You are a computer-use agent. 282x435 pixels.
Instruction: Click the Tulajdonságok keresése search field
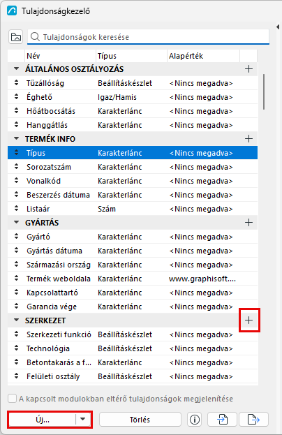click(x=149, y=37)
